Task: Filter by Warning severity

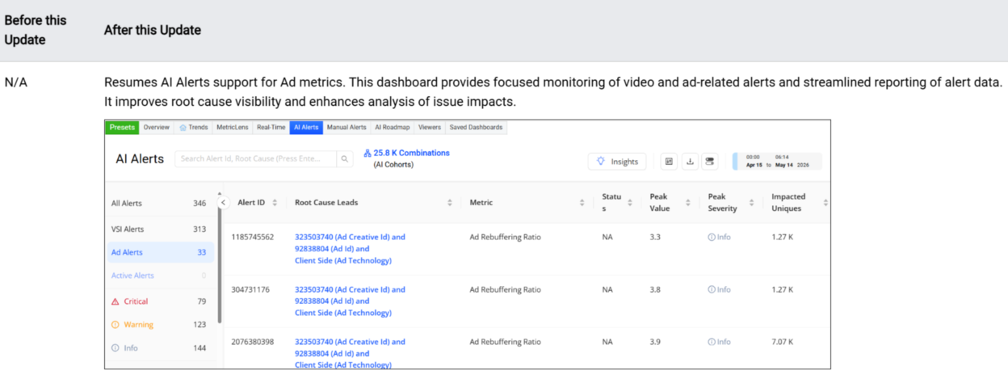Action: pos(159,325)
